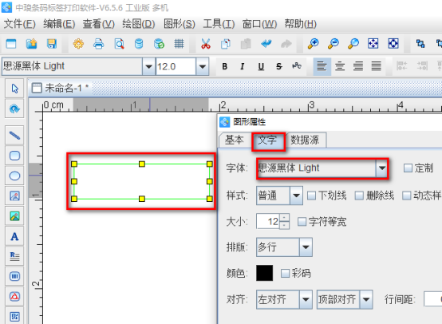
Task: Click the floppy disk Save icon
Action: [x=52, y=44]
